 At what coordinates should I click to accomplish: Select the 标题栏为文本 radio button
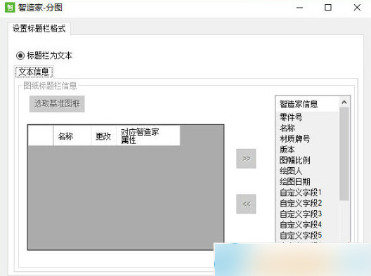click(20, 55)
